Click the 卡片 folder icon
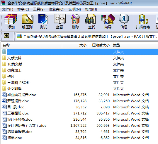This screenshot has height=144, width=158. point(4,76)
